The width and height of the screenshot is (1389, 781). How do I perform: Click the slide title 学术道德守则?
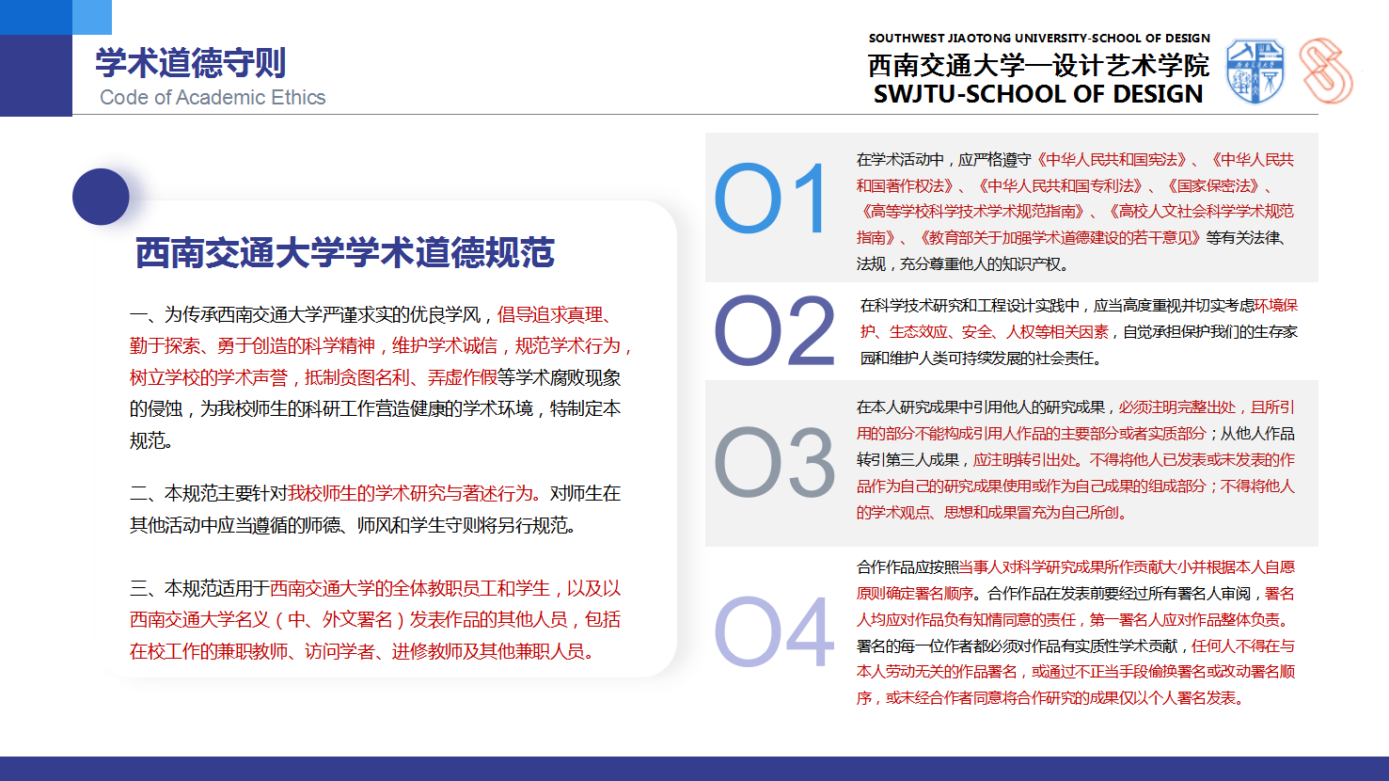pos(191,63)
